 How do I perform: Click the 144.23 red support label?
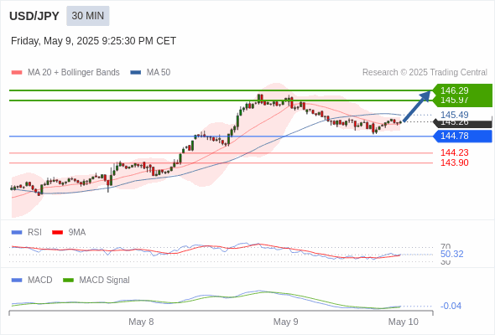pyautogui.click(x=454, y=153)
